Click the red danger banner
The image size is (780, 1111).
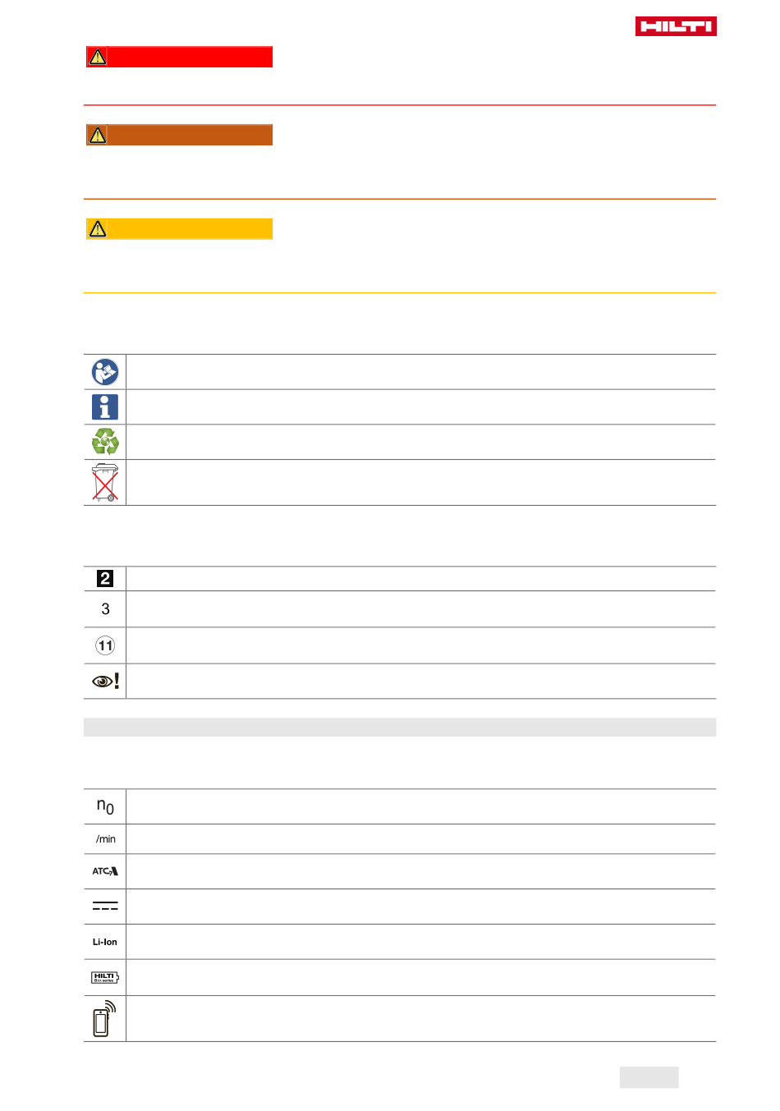coord(179,57)
